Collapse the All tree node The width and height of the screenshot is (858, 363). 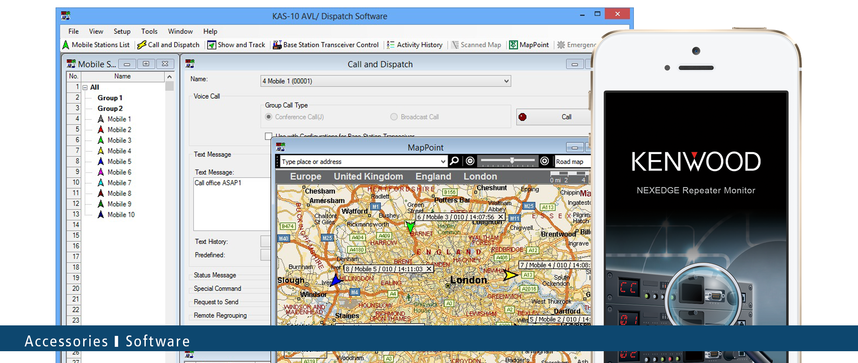click(x=85, y=87)
